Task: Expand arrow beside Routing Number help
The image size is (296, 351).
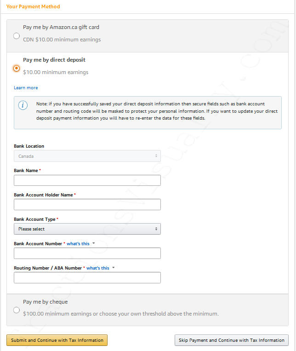Action: (114, 268)
